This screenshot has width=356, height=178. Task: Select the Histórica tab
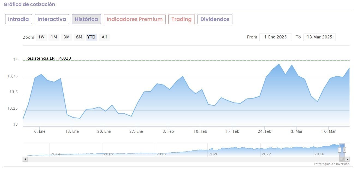click(x=86, y=19)
